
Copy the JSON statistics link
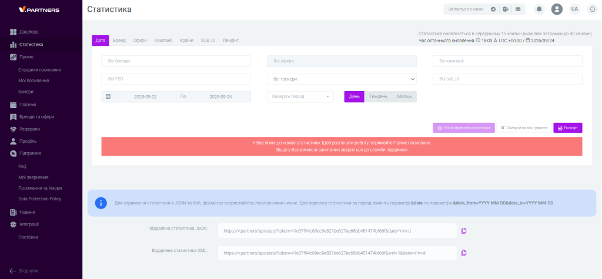(x=464, y=231)
